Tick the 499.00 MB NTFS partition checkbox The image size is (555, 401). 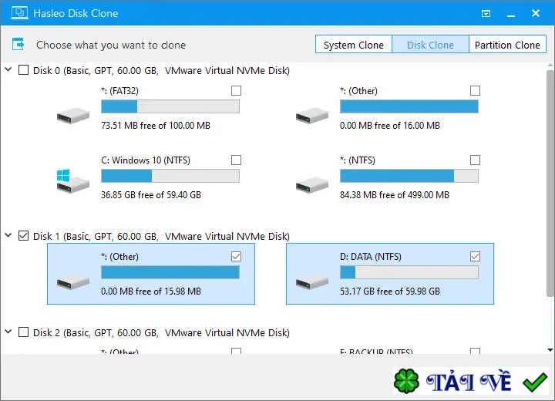tap(475, 160)
